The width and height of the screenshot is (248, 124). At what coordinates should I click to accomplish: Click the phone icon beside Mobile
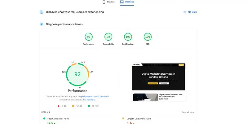click(x=104, y=2)
